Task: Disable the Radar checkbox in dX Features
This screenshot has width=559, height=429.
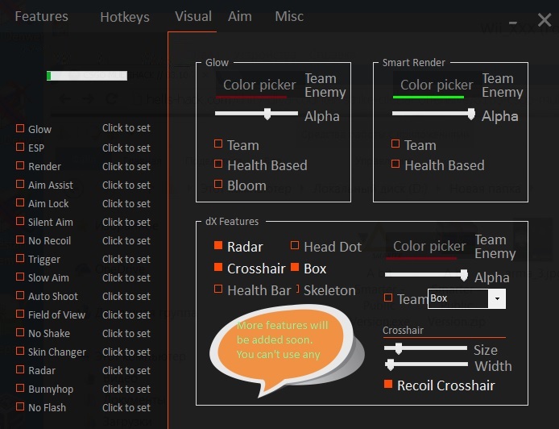Action: [x=218, y=246]
